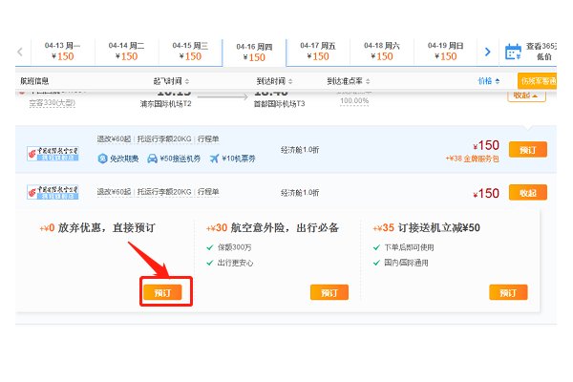Collapse fare options with orange 收起 button

528,193
